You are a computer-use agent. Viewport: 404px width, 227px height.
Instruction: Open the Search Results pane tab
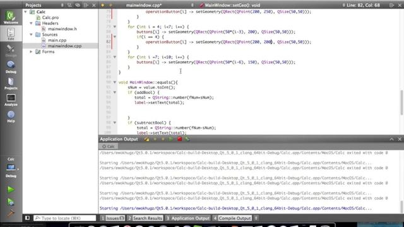[145, 218]
